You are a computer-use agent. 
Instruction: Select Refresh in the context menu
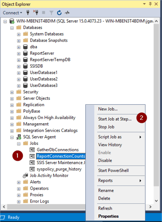(x=115, y=208)
